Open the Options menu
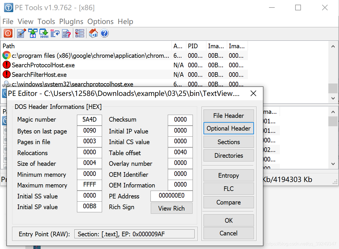Screen dimensions: 339x249 point(100,21)
